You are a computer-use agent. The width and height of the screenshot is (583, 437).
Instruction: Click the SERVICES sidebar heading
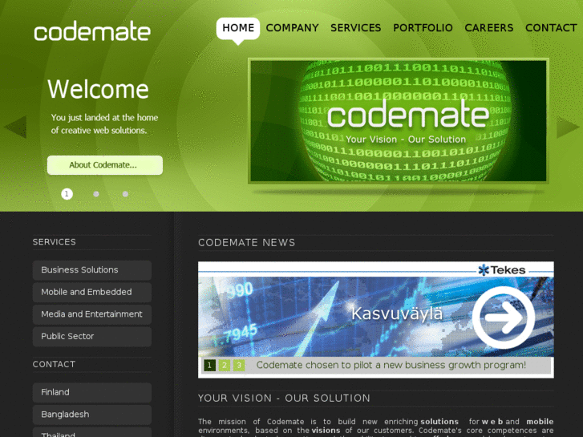pos(55,242)
